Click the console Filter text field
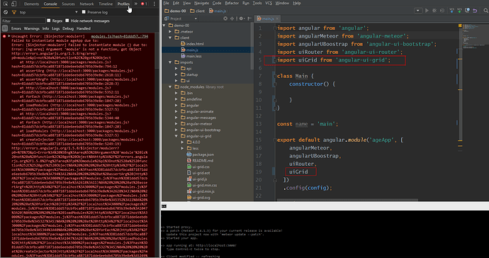Image resolution: width=489 pixels, height=258 pixels. coord(23,21)
